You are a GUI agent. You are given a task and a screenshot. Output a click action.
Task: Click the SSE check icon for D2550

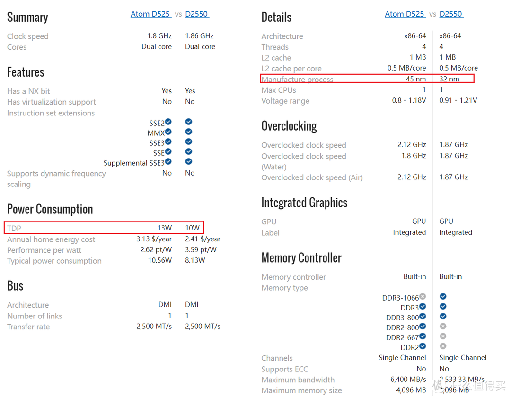(189, 151)
